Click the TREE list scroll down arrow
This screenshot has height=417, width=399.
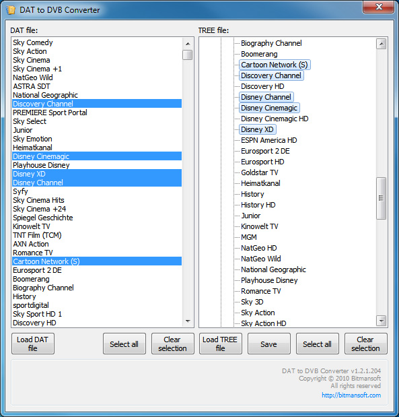tap(382, 321)
